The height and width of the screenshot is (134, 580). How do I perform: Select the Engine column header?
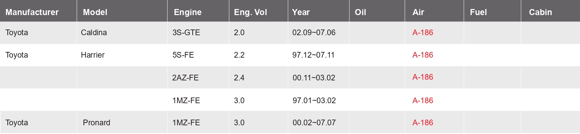(188, 12)
